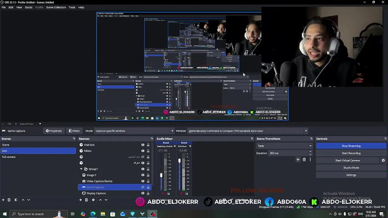The height and width of the screenshot is (218, 388).
Task: Open the Windows Start menu
Action: click(x=5, y=214)
